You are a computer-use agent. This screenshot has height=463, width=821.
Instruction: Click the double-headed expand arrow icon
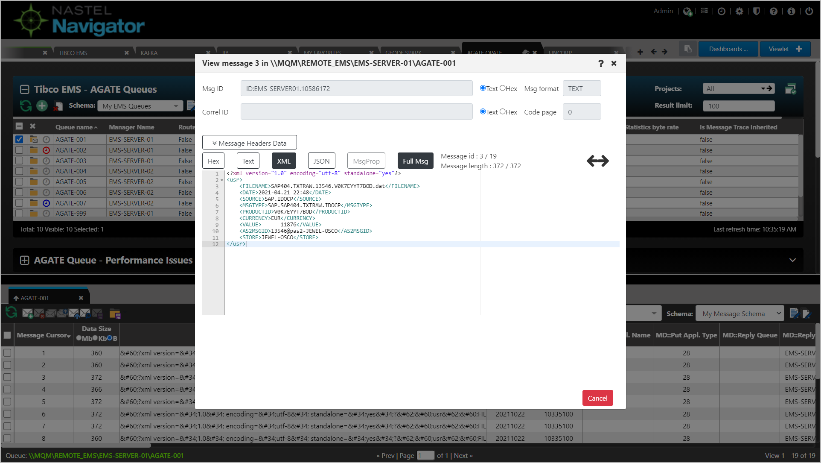tap(597, 161)
